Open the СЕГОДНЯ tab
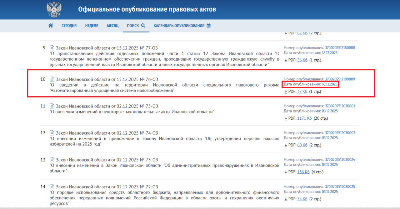The image size is (400, 209). click(69, 26)
